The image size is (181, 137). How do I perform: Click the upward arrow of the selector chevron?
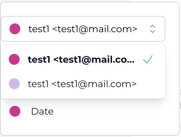153,26
